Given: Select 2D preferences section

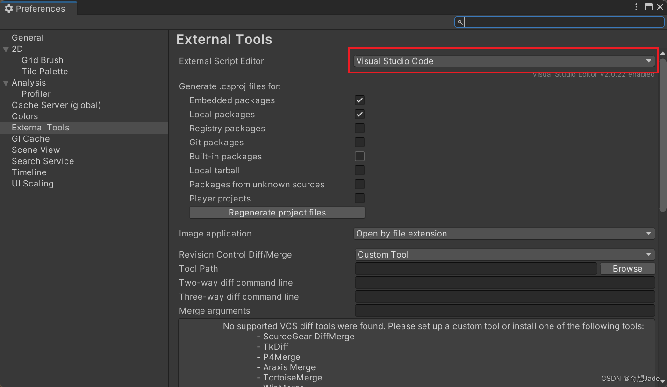Looking at the screenshot, I should [17, 49].
